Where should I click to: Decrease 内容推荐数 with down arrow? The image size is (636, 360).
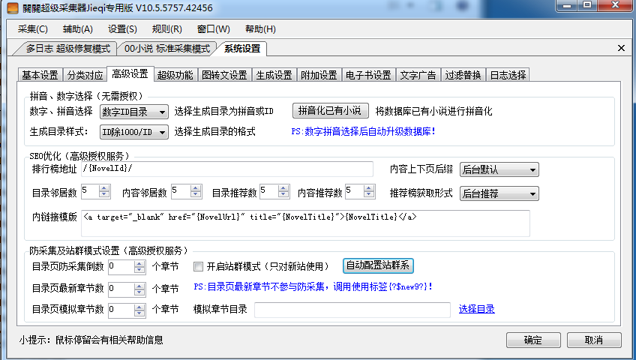tap(369, 195)
